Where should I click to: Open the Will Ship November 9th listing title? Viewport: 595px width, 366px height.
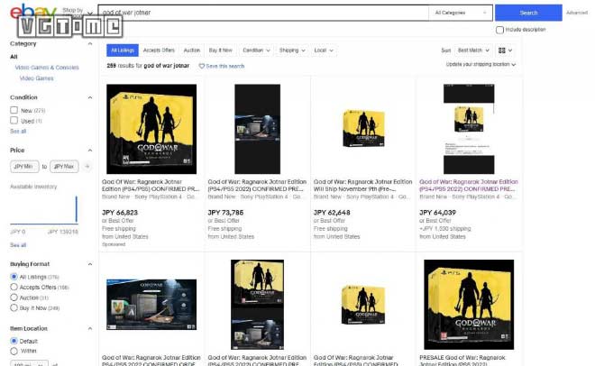362,186
